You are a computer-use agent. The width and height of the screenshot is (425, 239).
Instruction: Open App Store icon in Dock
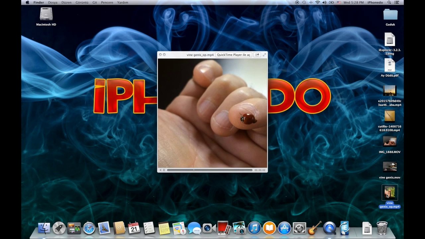[x=284, y=228]
